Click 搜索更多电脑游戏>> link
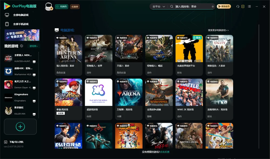Image resolution: width=270 pixels, height=159 pixels. point(218,30)
